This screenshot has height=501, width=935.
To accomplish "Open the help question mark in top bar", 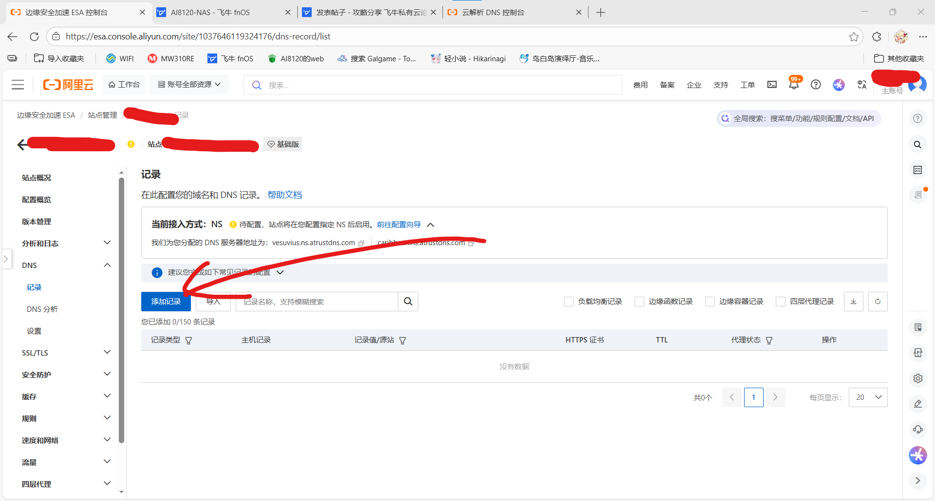I will tap(816, 85).
